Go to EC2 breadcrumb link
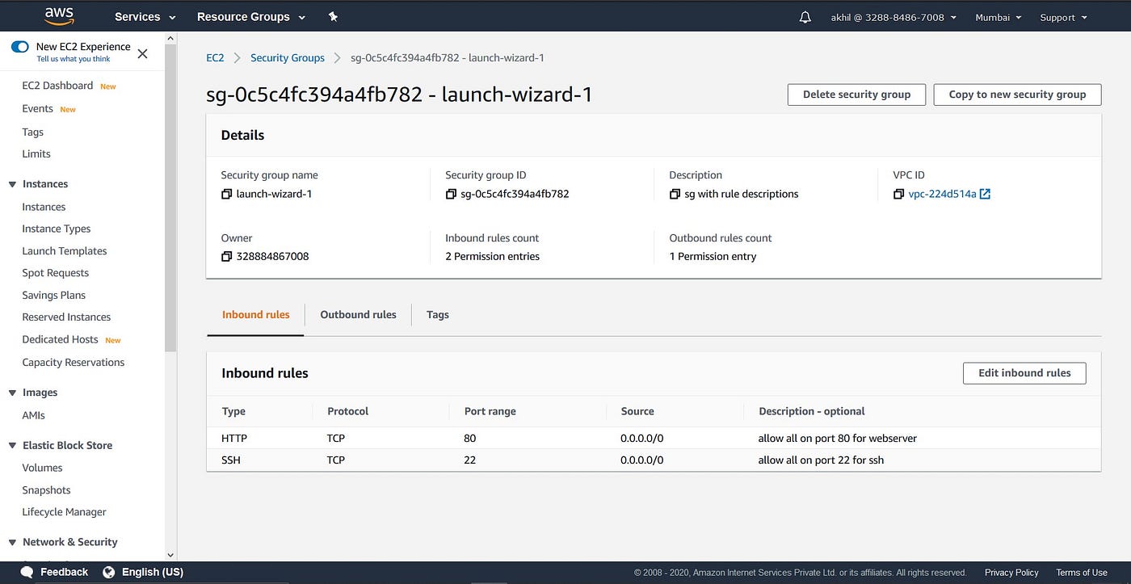The image size is (1131, 584). (x=215, y=58)
